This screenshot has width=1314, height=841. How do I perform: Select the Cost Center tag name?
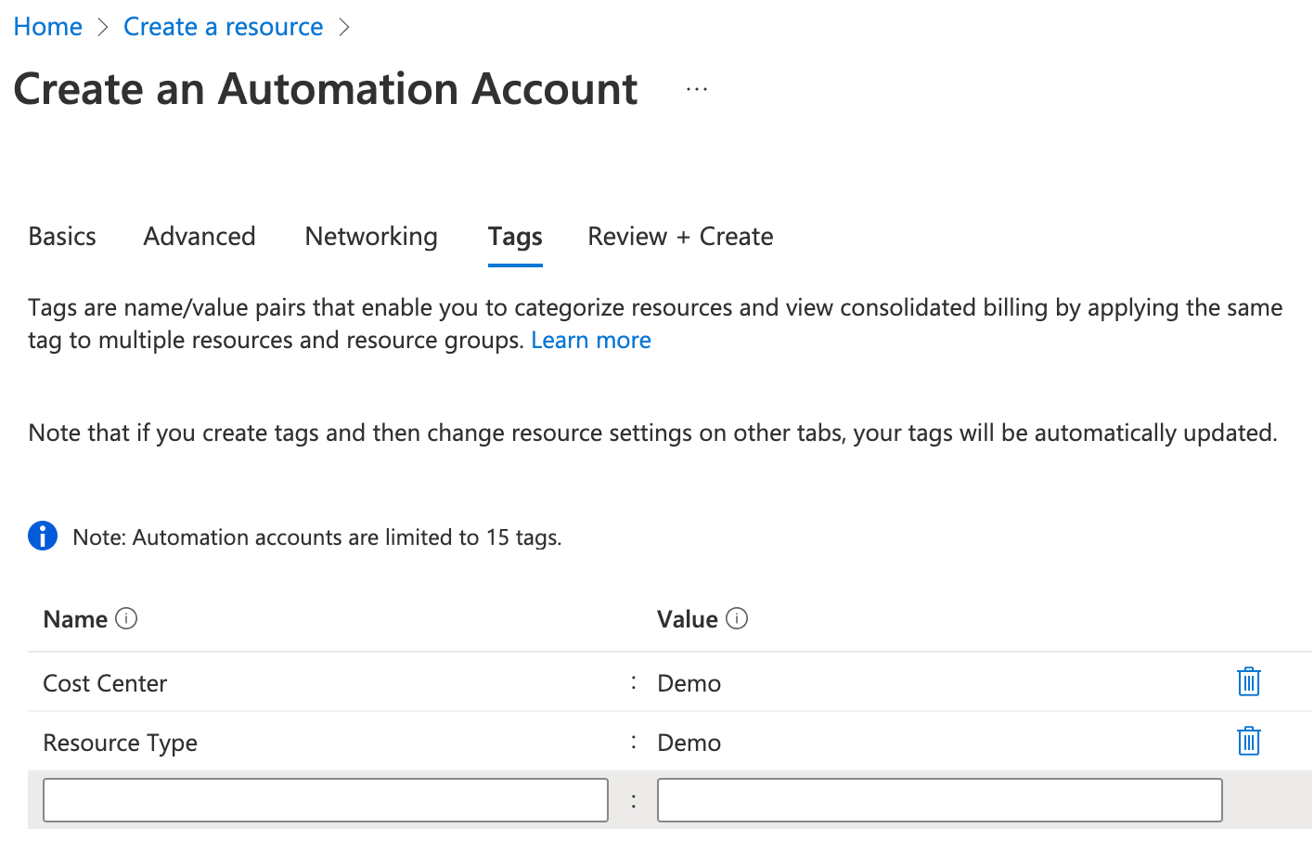click(105, 684)
